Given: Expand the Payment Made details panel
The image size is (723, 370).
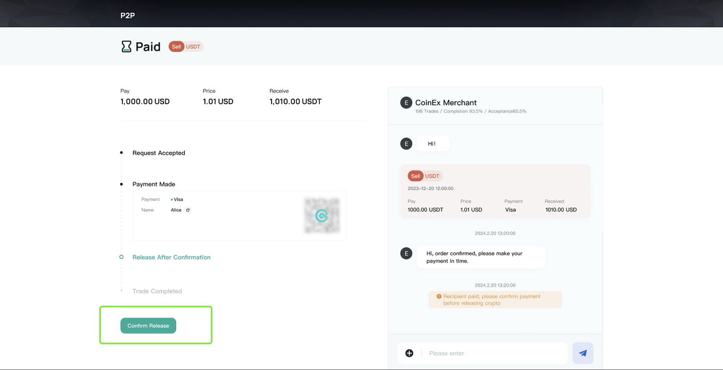Looking at the screenshot, I should point(239,215).
